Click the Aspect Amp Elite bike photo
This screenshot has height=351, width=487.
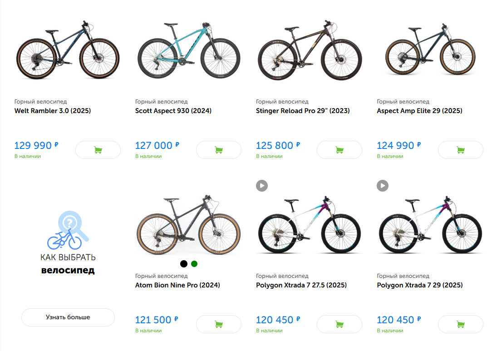(x=430, y=50)
